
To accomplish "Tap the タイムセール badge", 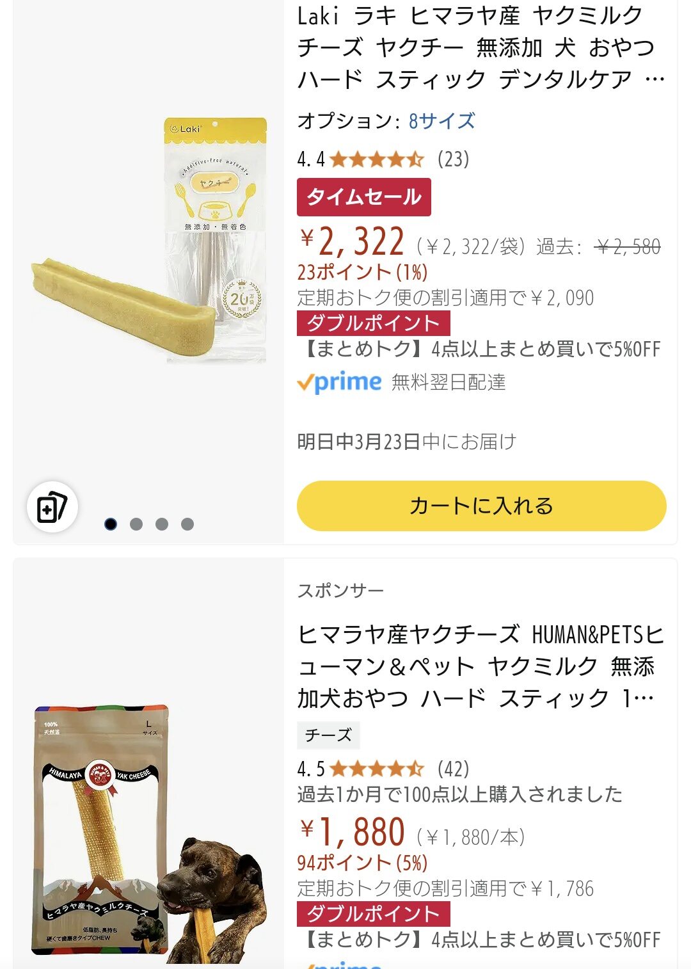I will pos(363,197).
